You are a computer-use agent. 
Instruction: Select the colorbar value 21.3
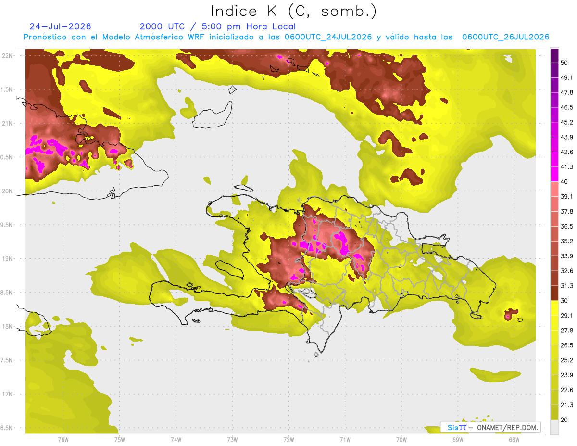[567, 405]
